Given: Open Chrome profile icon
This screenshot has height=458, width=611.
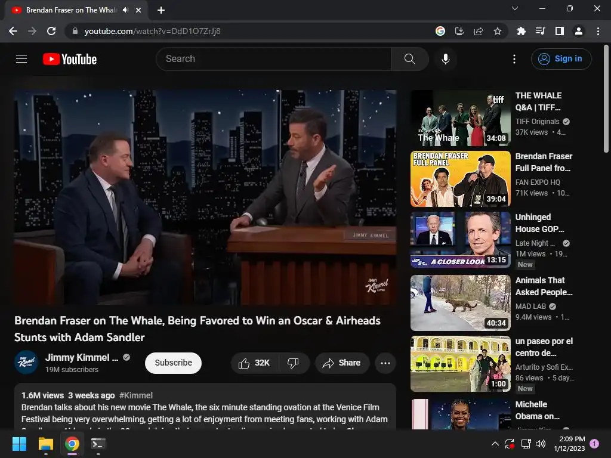Looking at the screenshot, I should coord(579,31).
